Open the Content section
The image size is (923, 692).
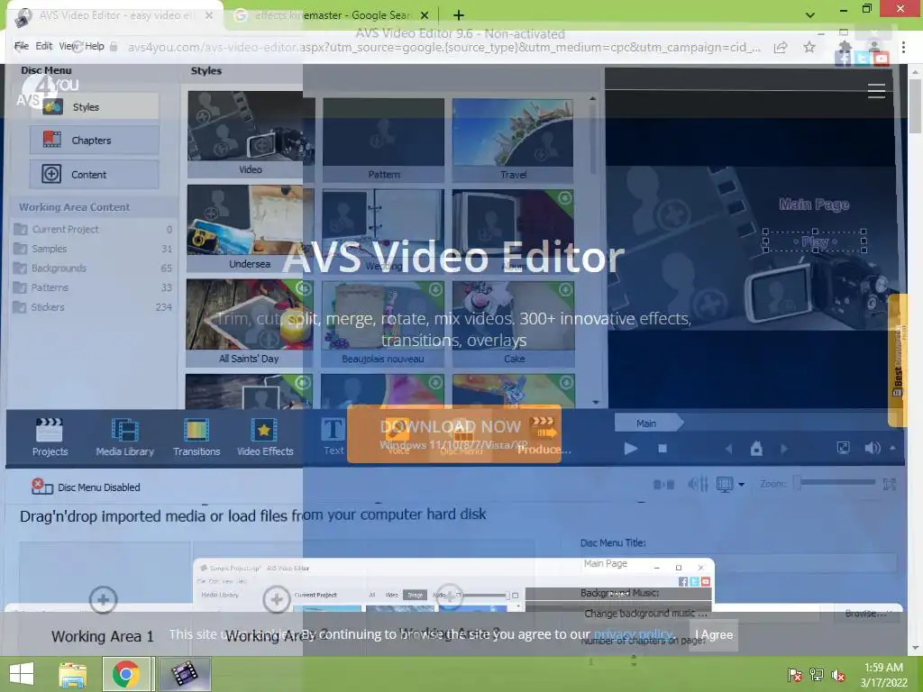[x=94, y=174]
